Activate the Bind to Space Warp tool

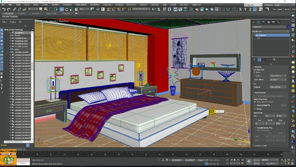click(x=25, y=9)
